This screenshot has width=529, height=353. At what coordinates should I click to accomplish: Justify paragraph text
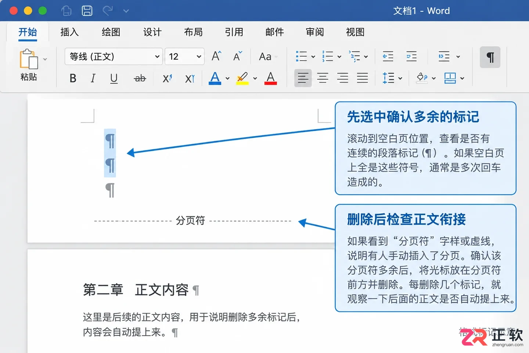(x=362, y=78)
